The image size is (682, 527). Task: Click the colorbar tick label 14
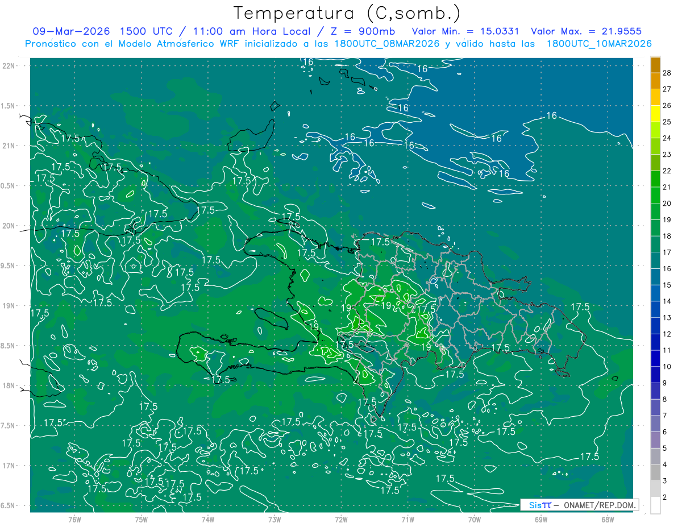[667, 301]
